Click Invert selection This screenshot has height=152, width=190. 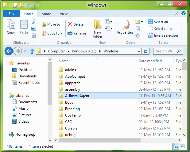pos(163,35)
